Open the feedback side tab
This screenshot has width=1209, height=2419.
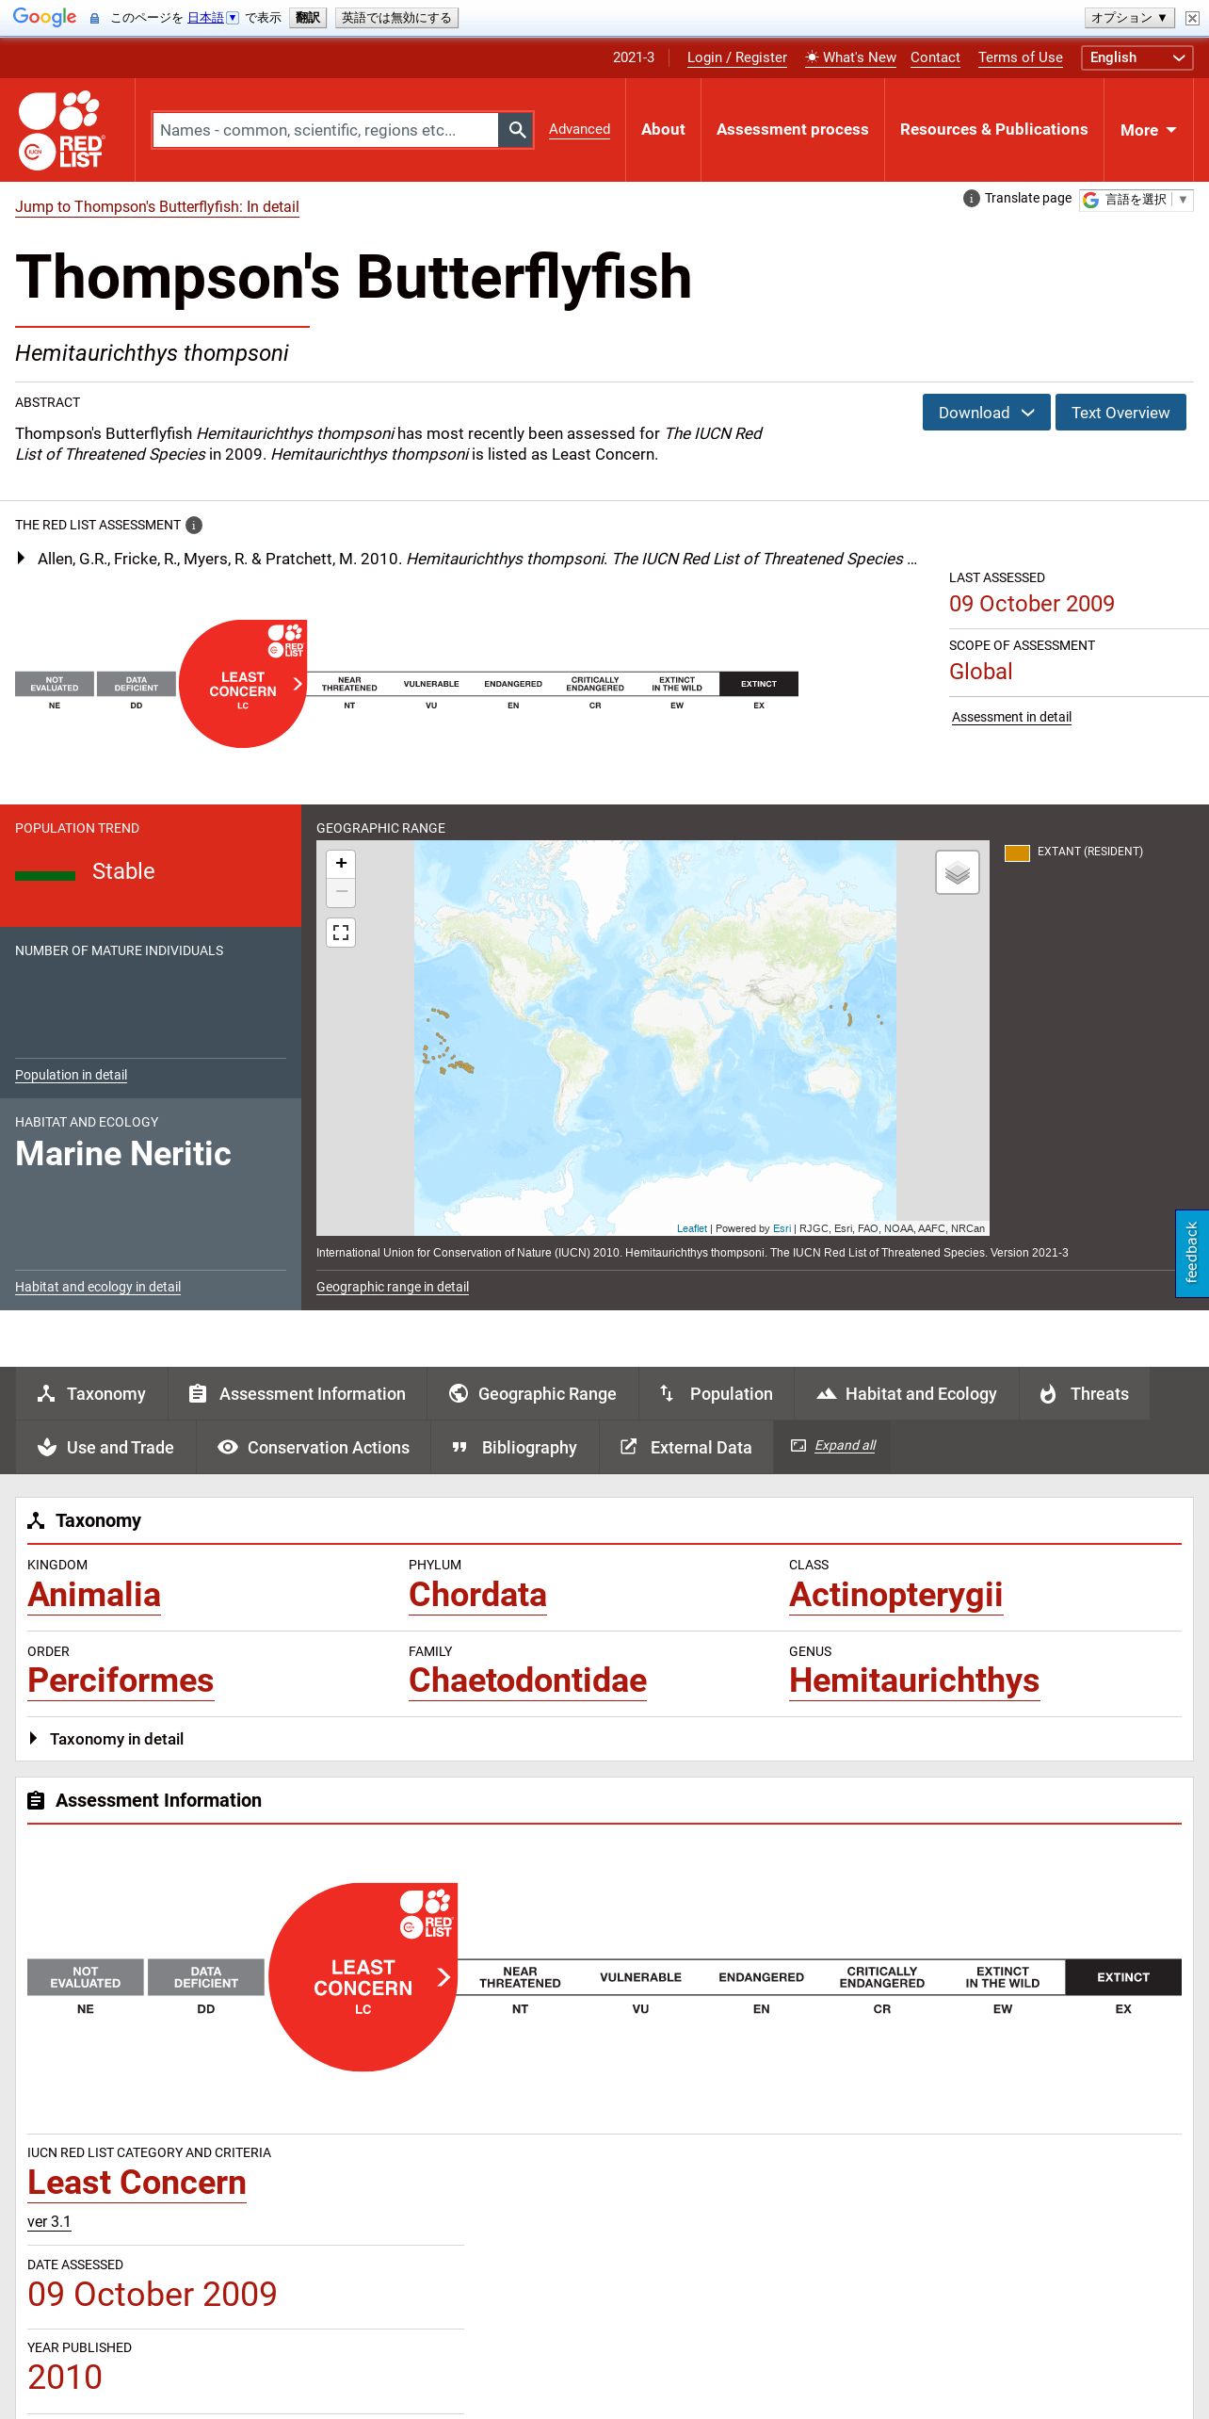pyautogui.click(x=1192, y=1254)
